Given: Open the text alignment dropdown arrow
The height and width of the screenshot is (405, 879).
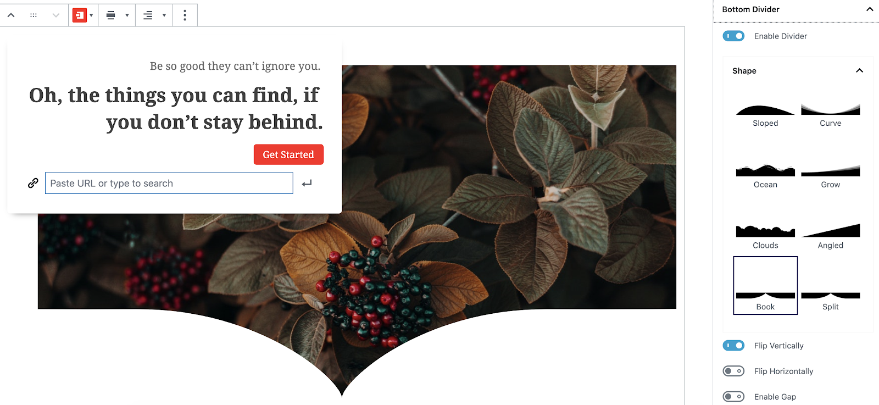Looking at the screenshot, I should pos(164,15).
